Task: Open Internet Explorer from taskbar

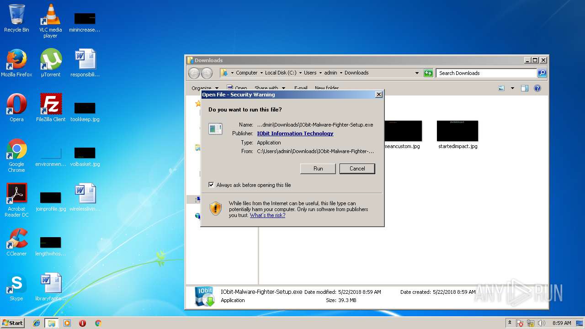Action: (37, 323)
